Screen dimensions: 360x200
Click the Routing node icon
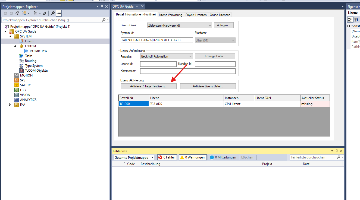(21, 61)
